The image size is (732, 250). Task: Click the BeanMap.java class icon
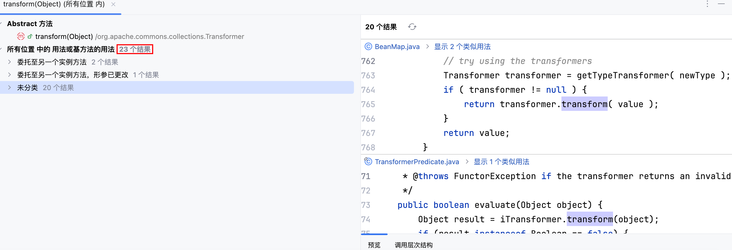368,47
